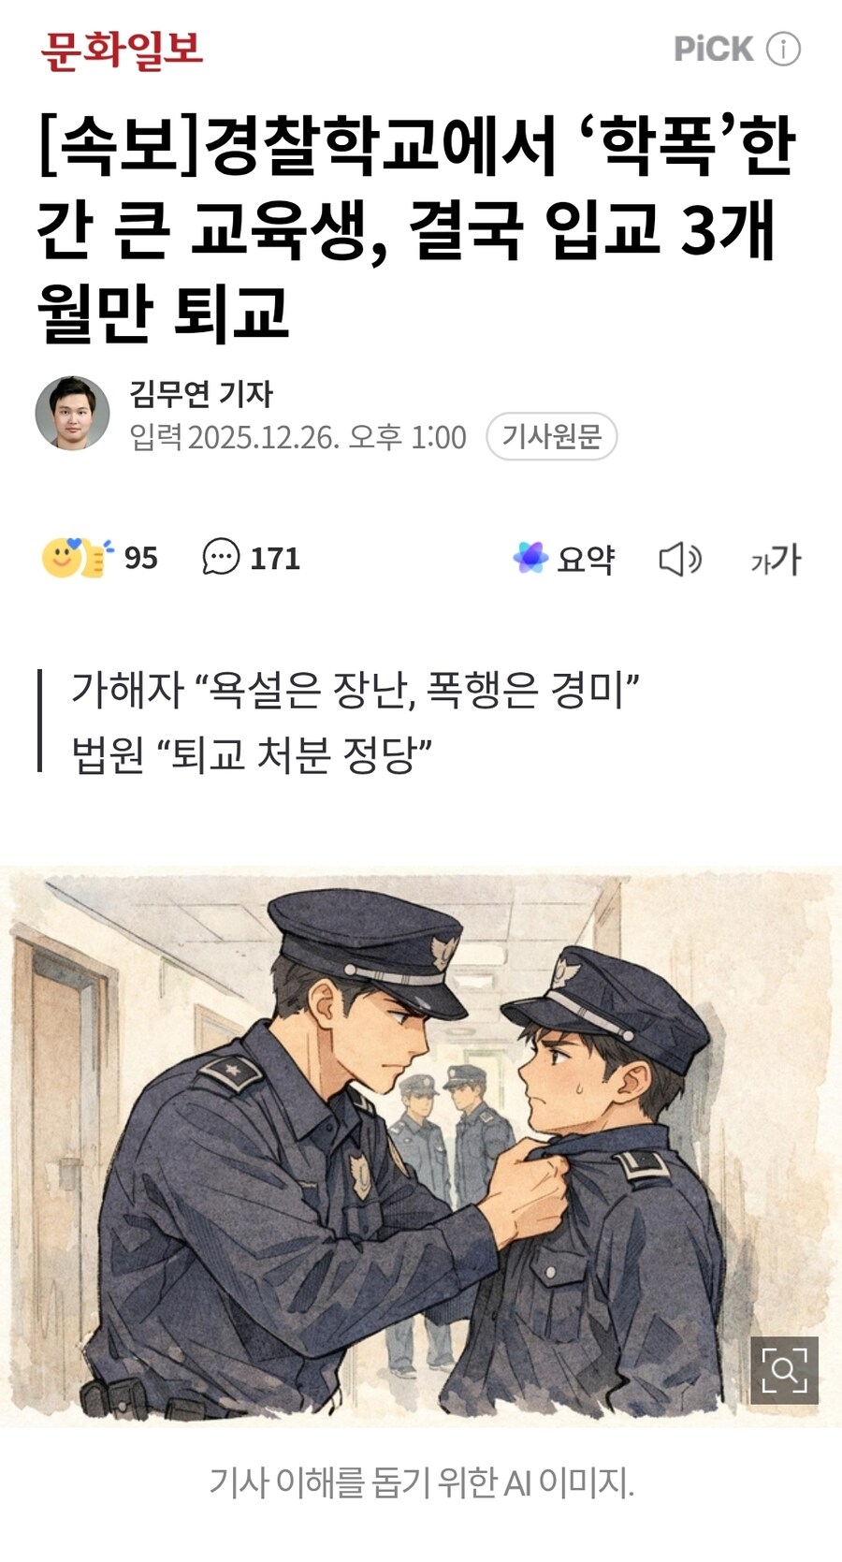
Task: Open the comments speech bubble icon
Action: 221,557
